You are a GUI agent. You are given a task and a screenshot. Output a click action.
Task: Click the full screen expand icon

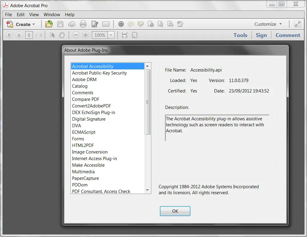pos(298,24)
